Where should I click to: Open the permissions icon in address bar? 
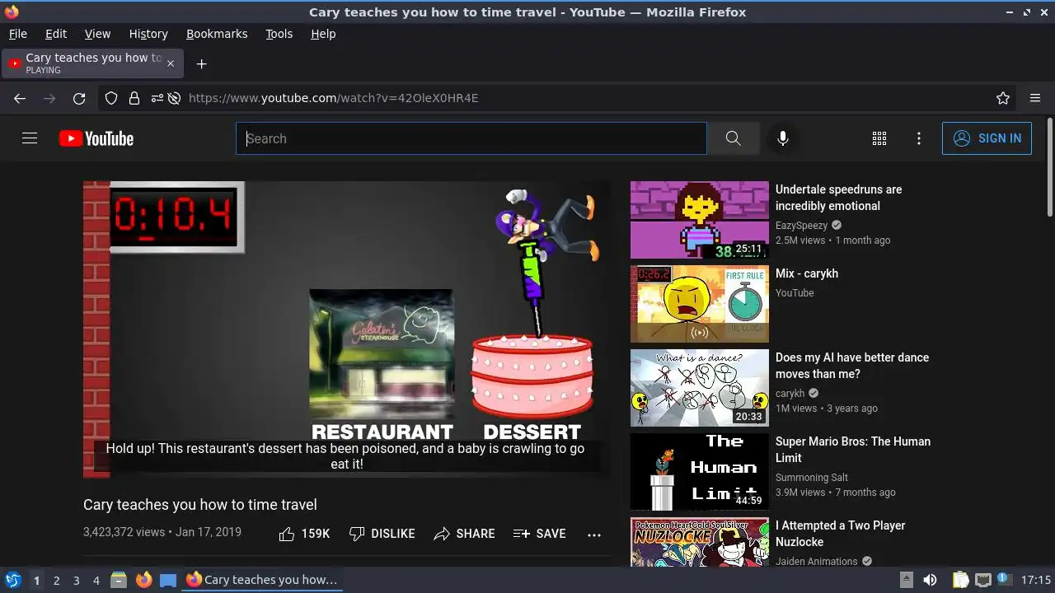tap(157, 98)
